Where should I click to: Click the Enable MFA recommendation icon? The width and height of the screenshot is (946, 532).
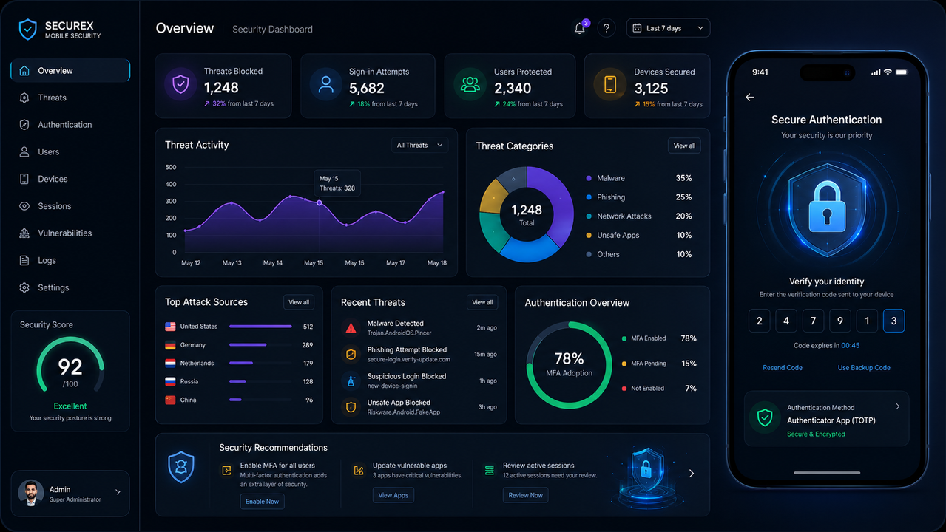point(227,470)
